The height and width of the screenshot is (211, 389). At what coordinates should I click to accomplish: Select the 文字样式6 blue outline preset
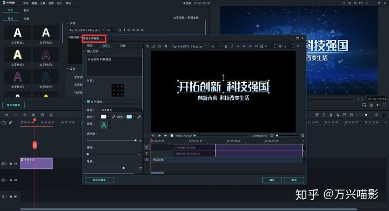pyautogui.click(x=46, y=77)
